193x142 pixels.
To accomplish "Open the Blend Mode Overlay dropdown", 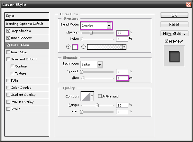I will [x=96, y=26].
